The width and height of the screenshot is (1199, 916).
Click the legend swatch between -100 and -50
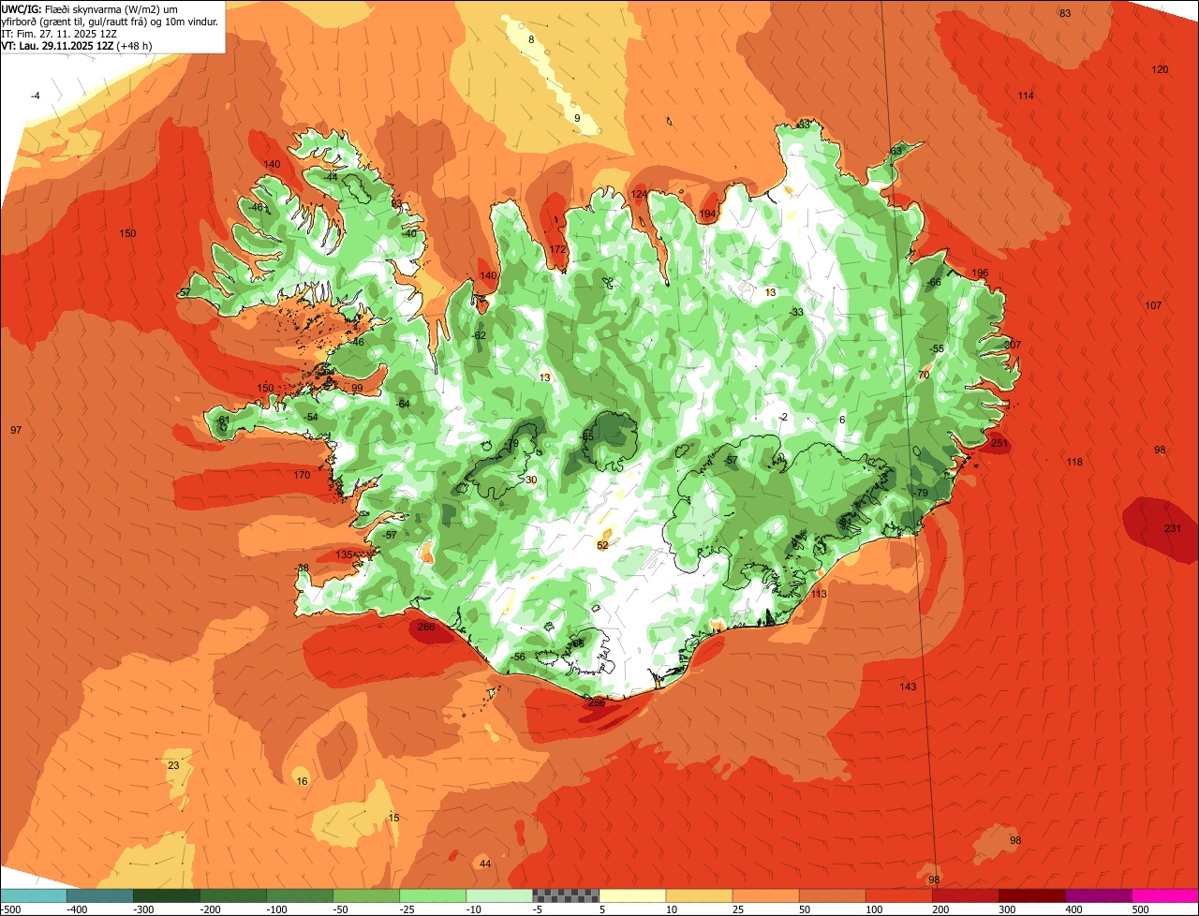(x=300, y=895)
